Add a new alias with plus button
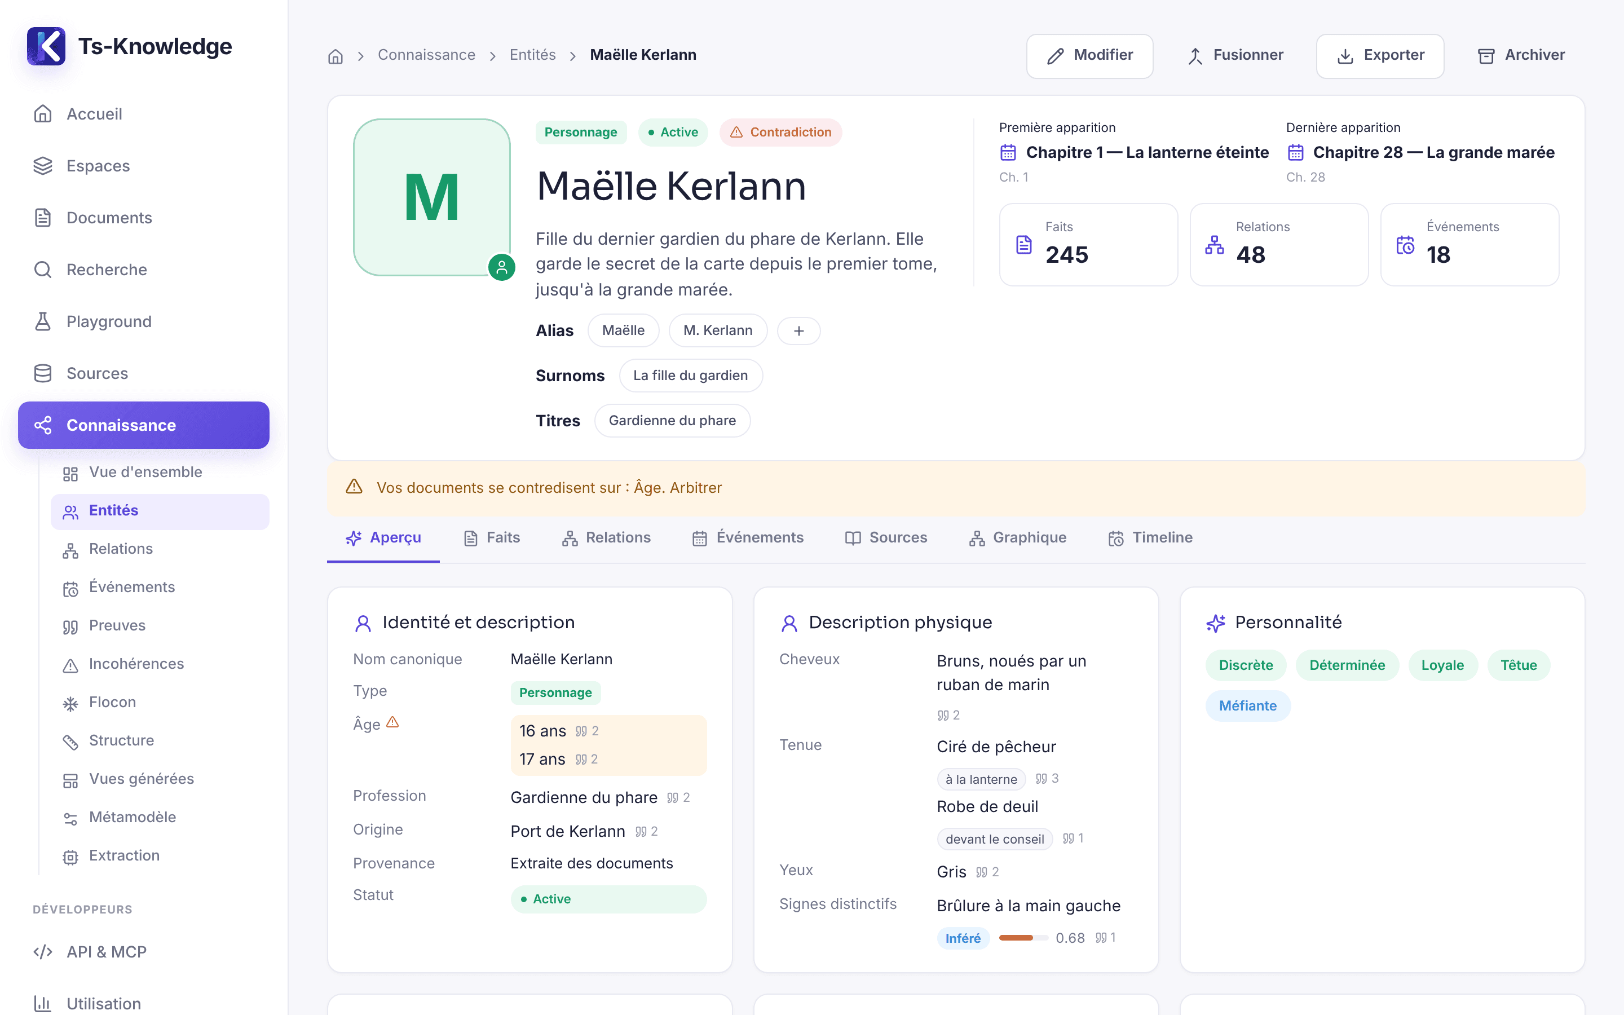 798,331
